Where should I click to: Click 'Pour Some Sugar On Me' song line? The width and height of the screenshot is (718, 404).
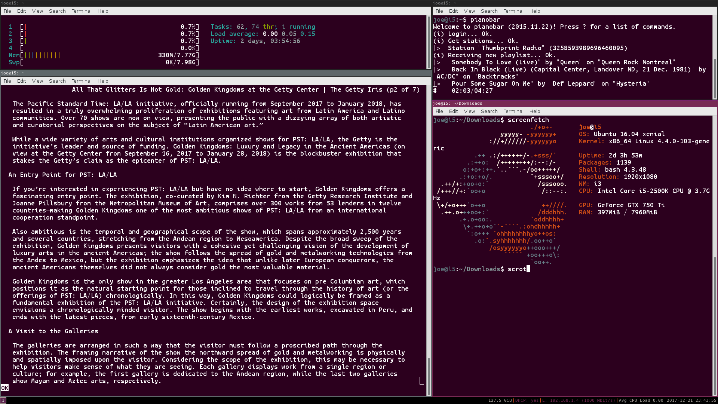point(541,83)
